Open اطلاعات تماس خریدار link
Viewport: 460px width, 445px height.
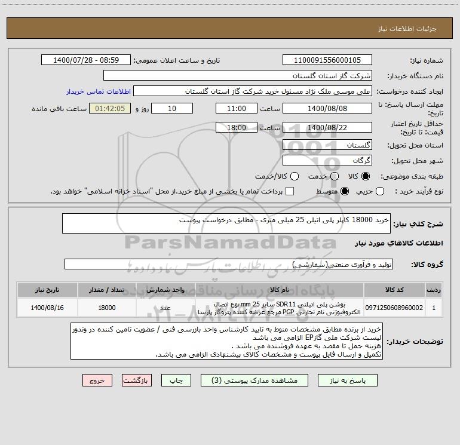pyautogui.click(x=99, y=91)
